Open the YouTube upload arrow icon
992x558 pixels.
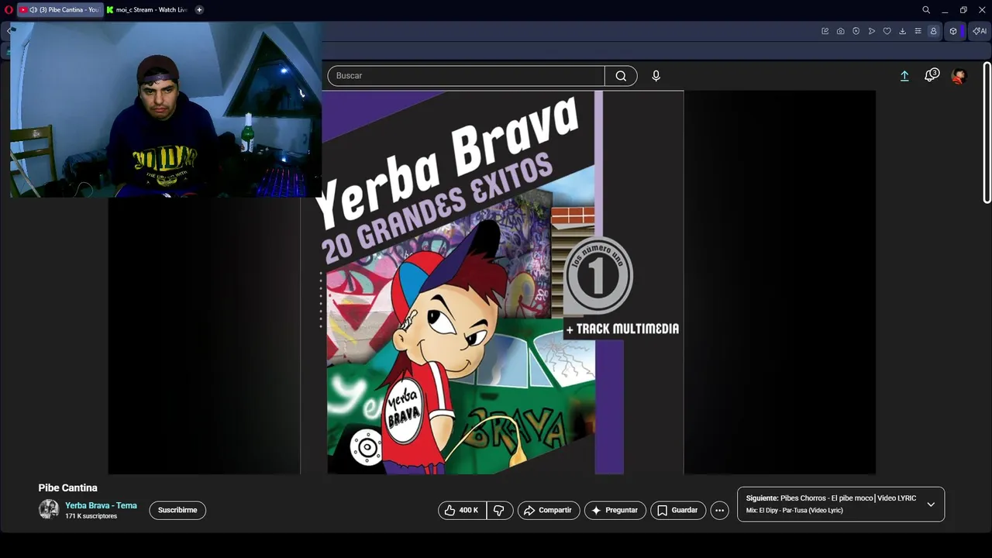click(x=904, y=76)
